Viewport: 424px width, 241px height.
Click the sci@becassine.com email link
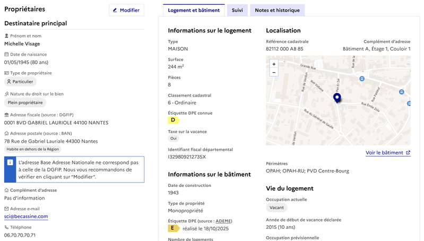coord(26,217)
